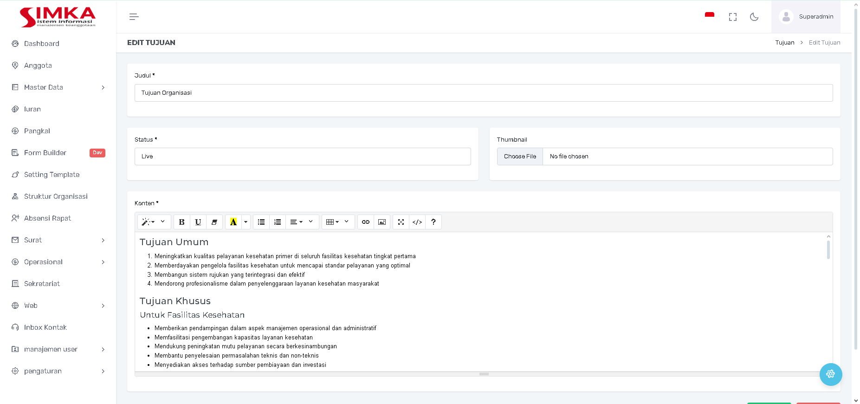This screenshot has height=404, width=860.
Task: Insert an ordered numbered list
Action: tap(278, 222)
